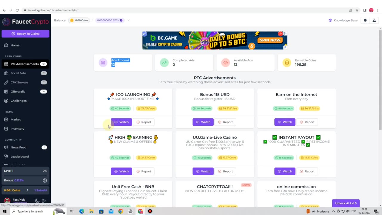Open Inventory in sidebar
The image size is (382, 215).
[25, 129]
